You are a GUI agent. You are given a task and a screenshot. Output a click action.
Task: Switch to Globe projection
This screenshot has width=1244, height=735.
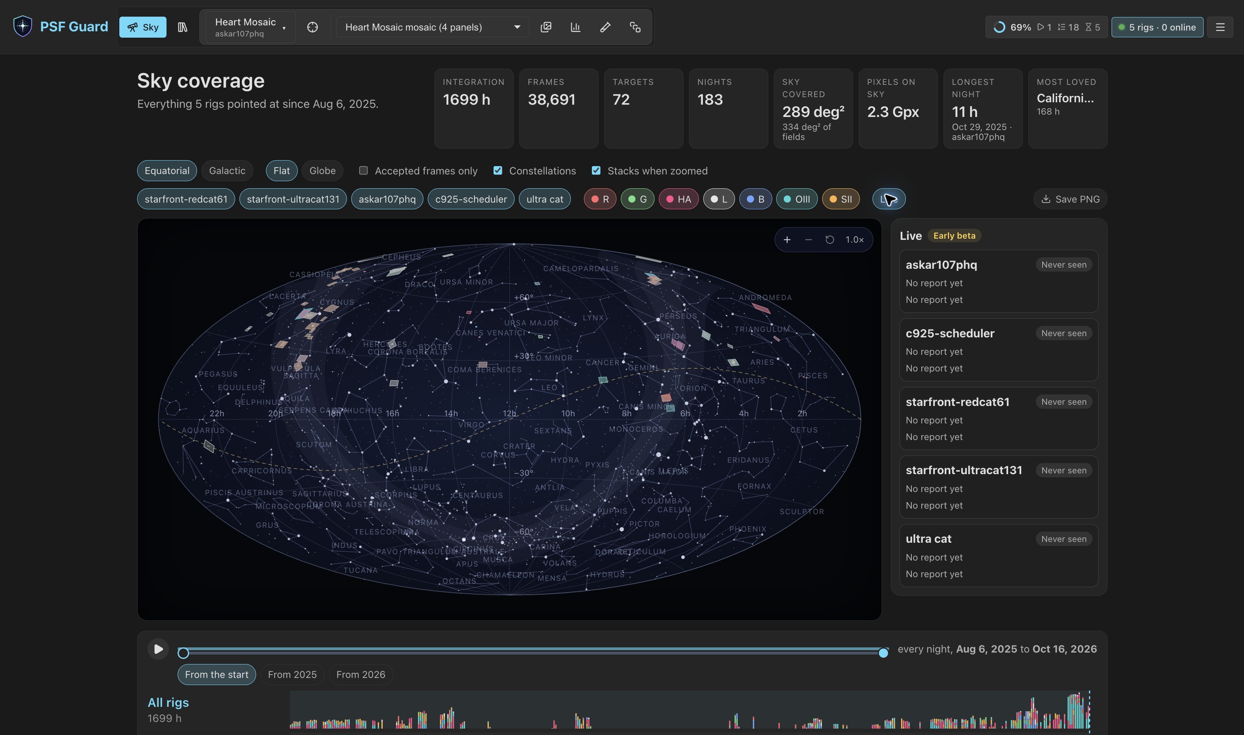click(322, 171)
